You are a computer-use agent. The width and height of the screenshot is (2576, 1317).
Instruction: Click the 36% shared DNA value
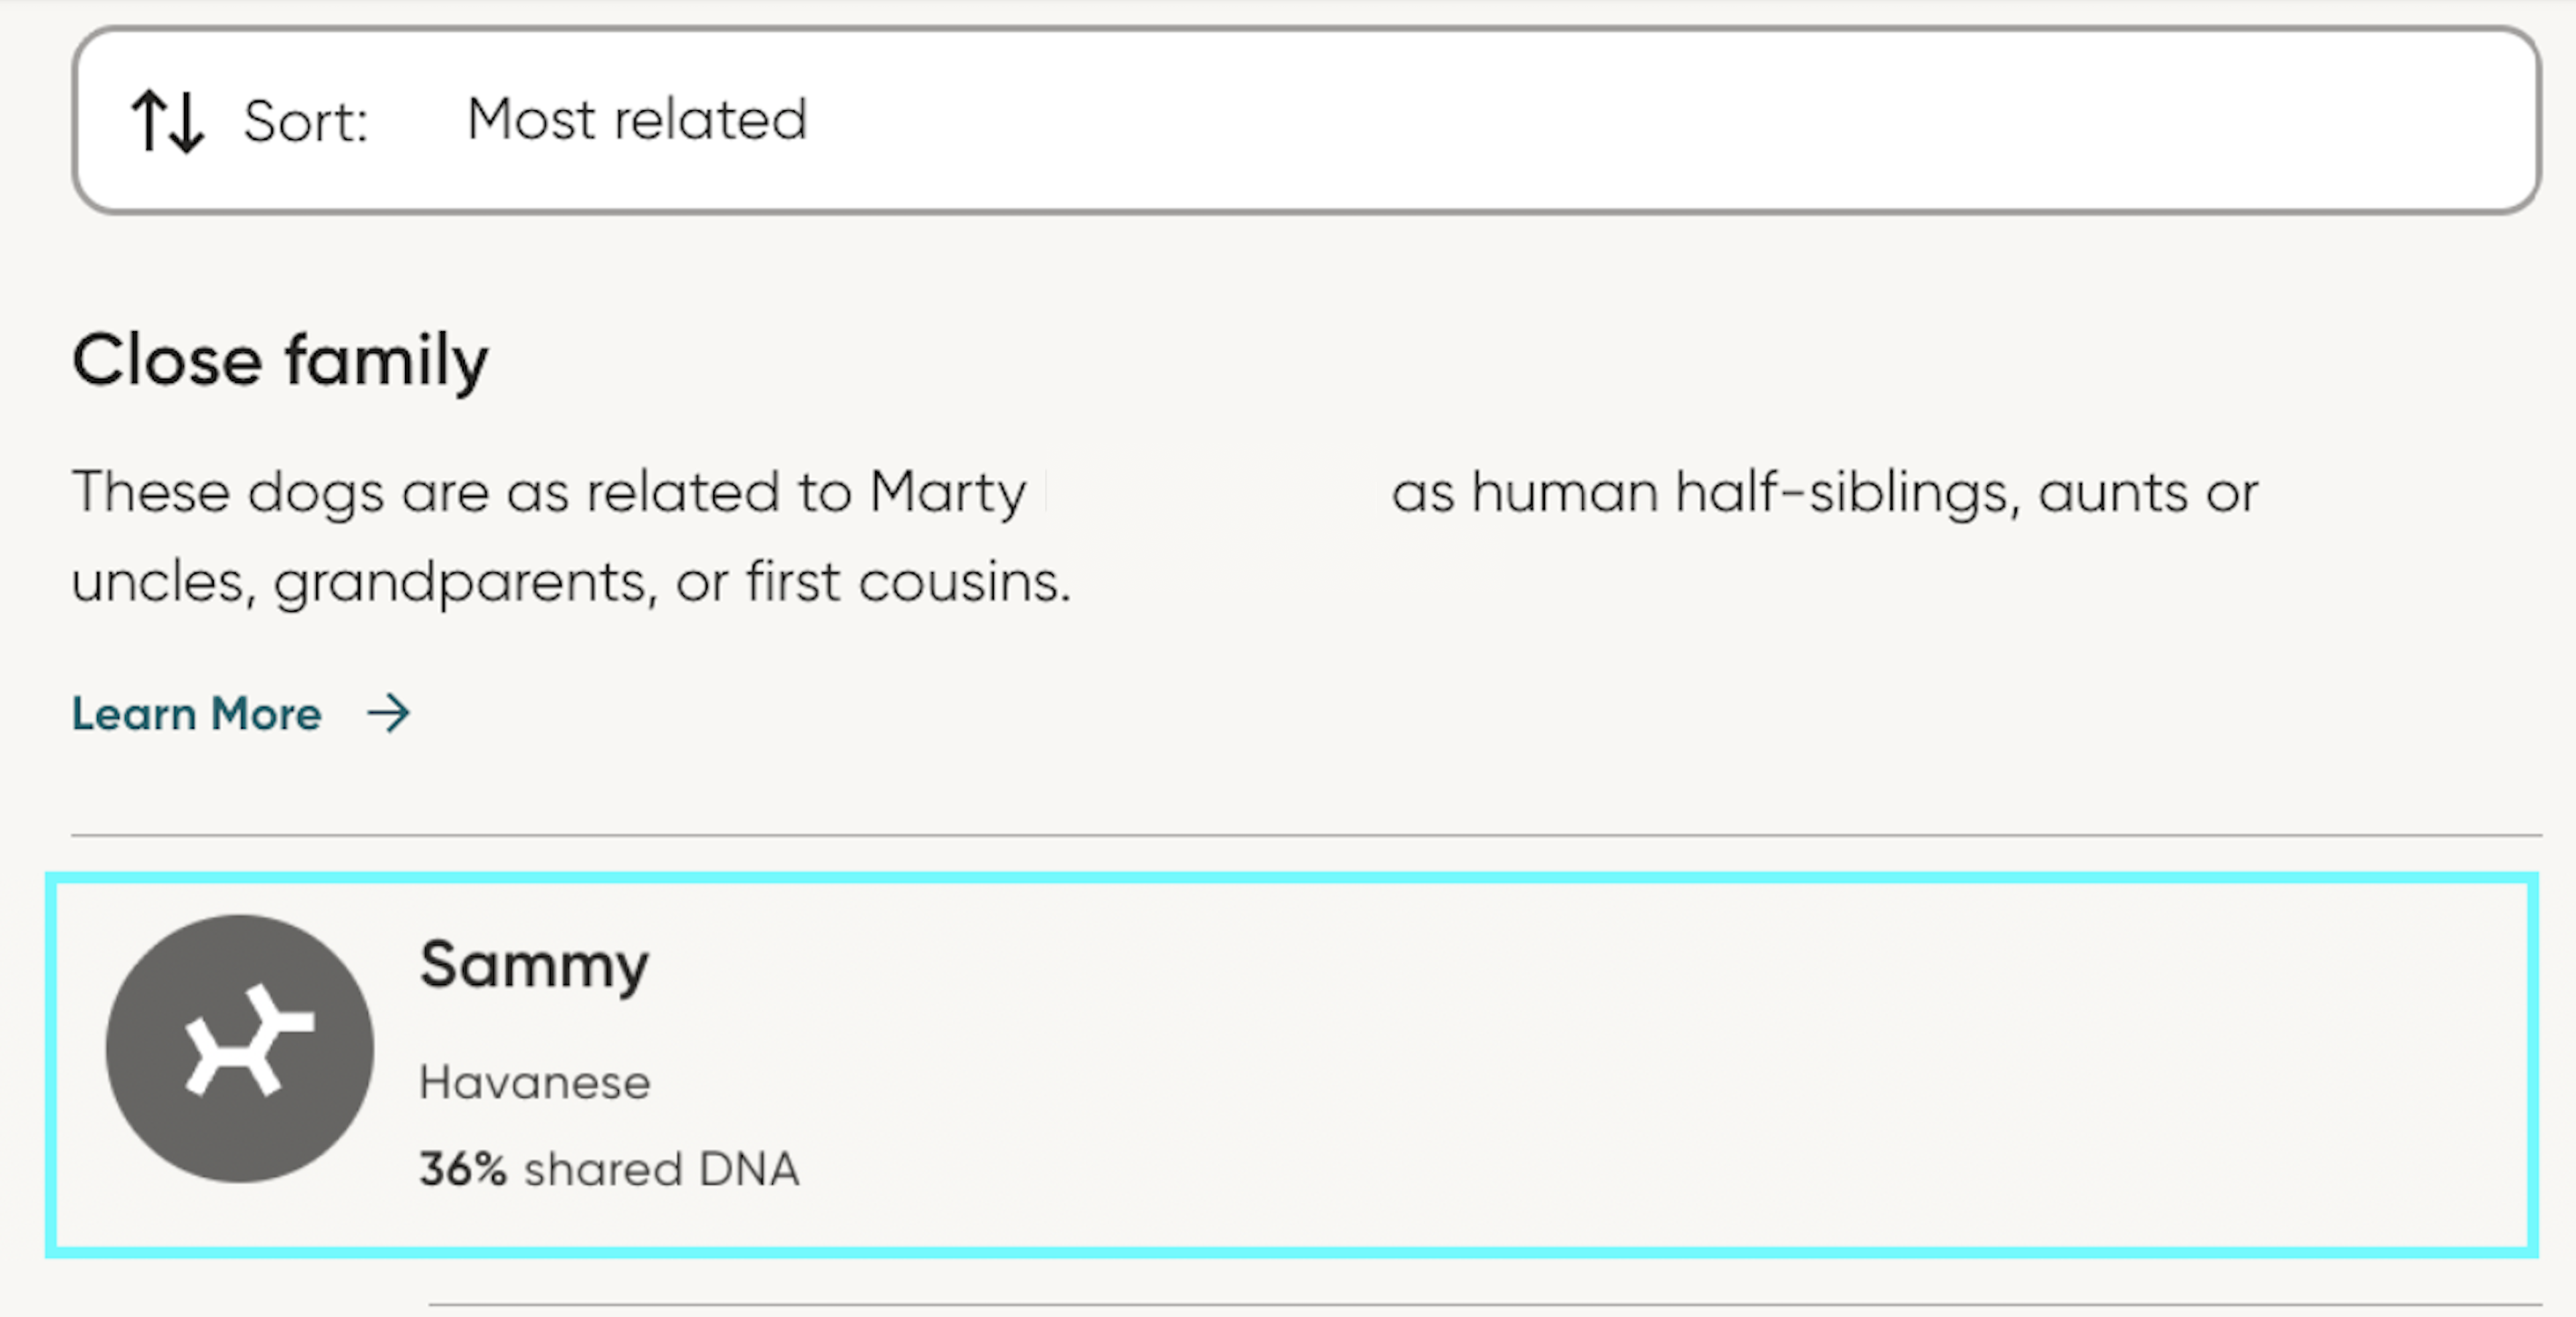(x=608, y=1168)
